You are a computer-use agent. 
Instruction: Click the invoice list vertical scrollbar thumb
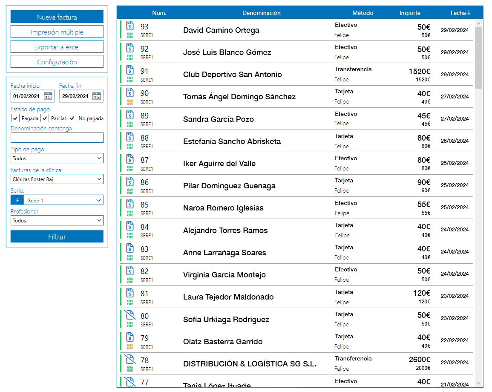coord(478,58)
